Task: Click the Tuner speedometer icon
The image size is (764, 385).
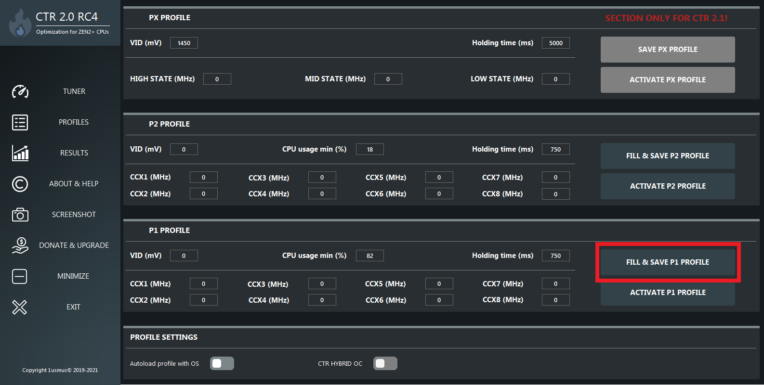Action: pyautogui.click(x=20, y=91)
